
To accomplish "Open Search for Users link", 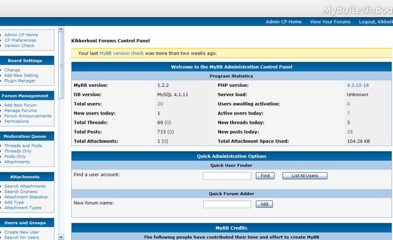I will [x=21, y=238].
